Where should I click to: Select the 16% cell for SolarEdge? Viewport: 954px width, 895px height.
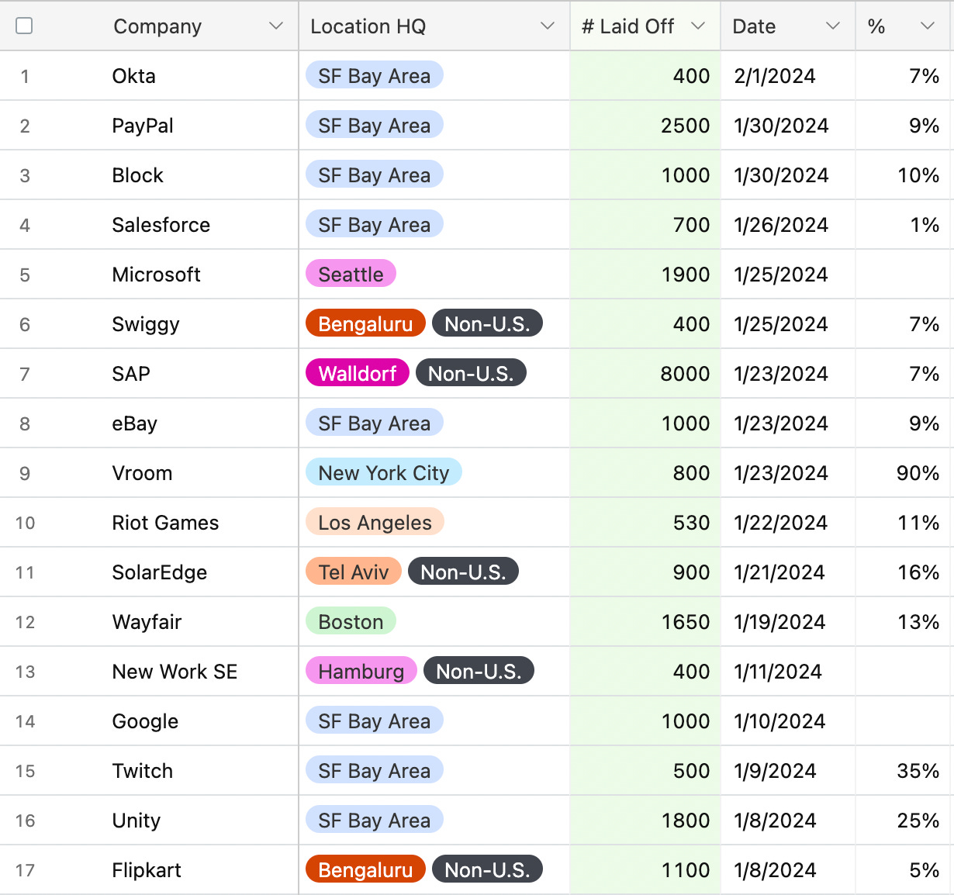(x=904, y=572)
